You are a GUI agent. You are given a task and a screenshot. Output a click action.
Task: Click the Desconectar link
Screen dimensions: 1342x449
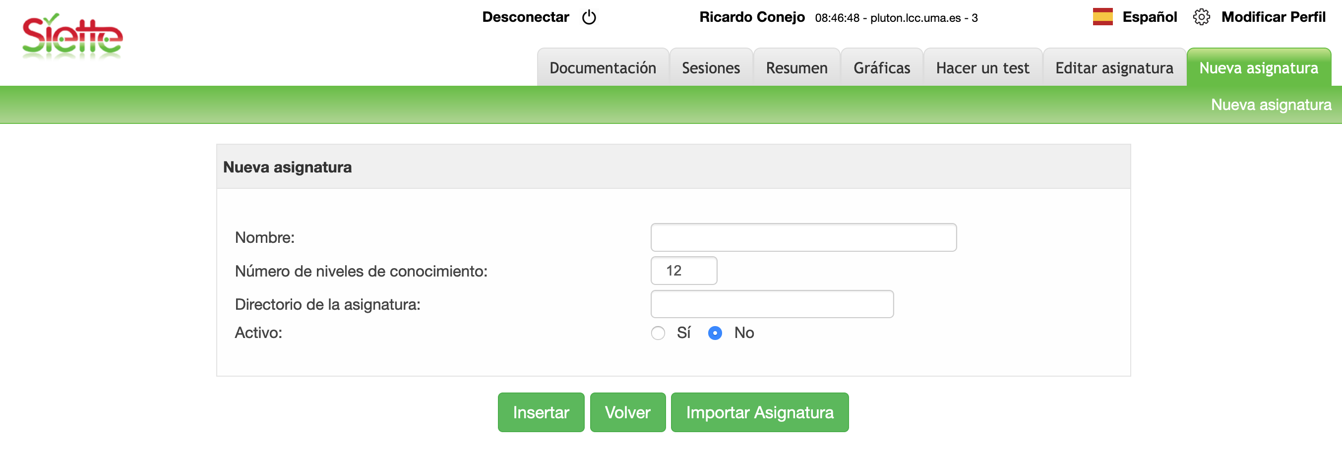[x=525, y=17]
